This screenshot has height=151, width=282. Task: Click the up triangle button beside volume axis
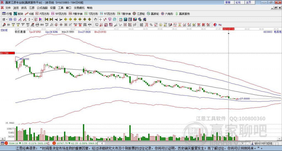click(x=2, y=139)
